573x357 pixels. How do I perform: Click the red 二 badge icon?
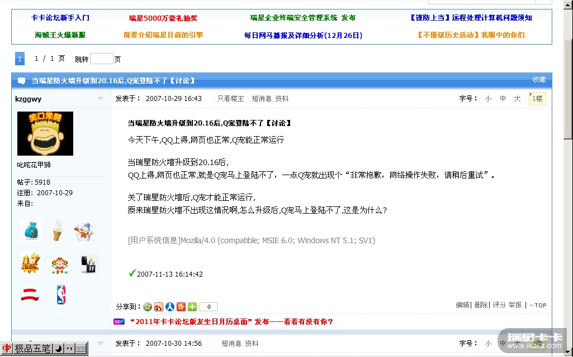[30, 295]
